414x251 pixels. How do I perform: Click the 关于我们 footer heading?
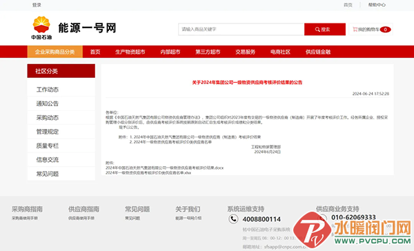(x=188, y=209)
